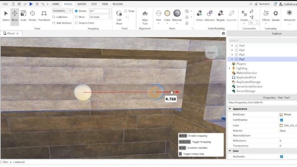
Task: Close the Place2 document tab
Action: (x=18, y=33)
